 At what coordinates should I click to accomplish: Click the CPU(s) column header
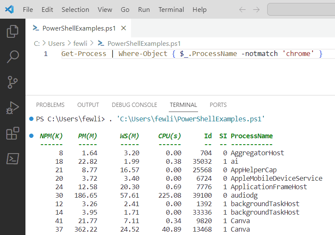click(x=170, y=136)
